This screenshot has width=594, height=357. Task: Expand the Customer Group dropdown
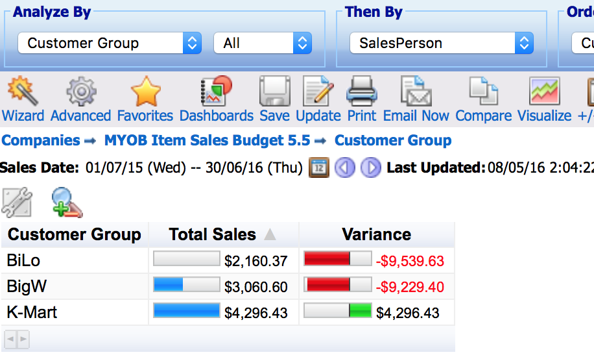pyautogui.click(x=110, y=43)
